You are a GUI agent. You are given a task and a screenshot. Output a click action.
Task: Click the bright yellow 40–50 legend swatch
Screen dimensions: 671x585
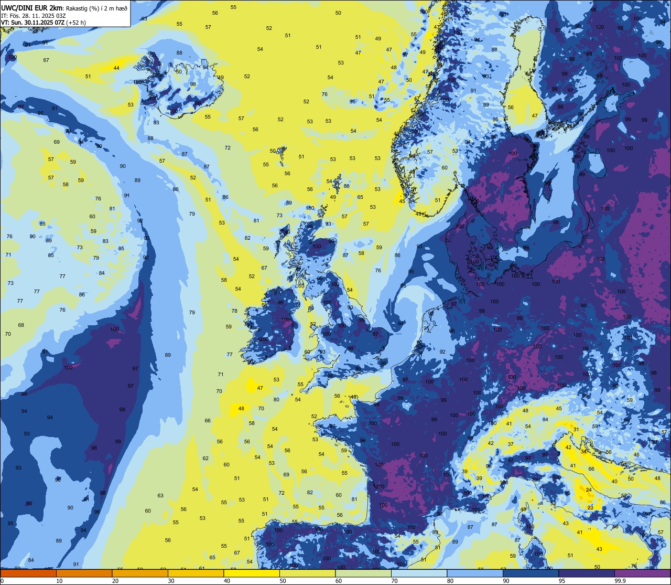(x=252, y=573)
